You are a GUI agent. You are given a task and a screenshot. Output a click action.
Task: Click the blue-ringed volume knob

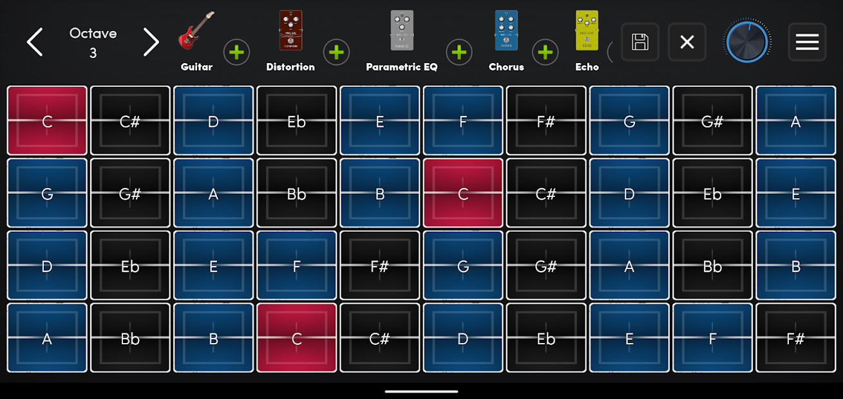click(747, 42)
